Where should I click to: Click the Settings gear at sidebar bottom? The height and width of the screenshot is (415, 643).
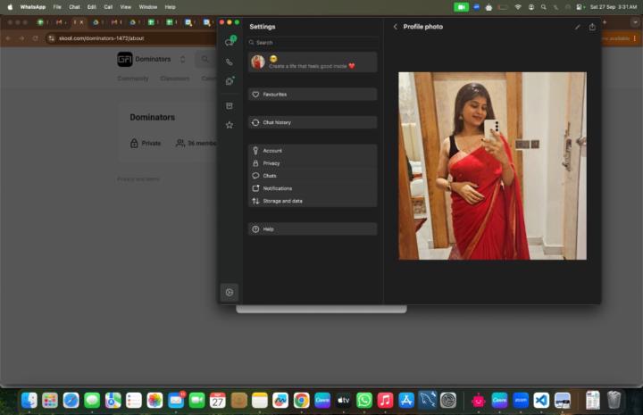click(x=230, y=292)
